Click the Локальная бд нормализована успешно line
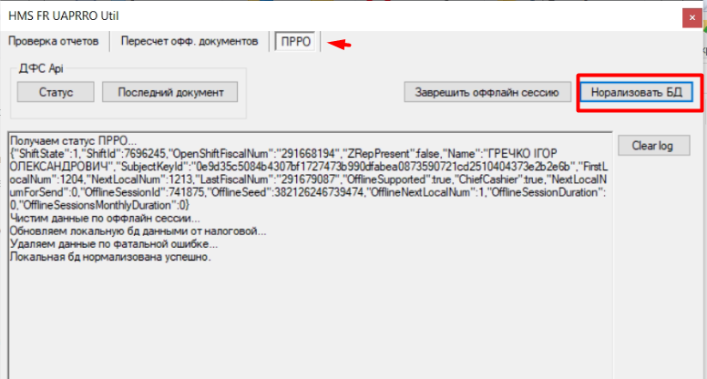The height and width of the screenshot is (379, 707). [110, 257]
